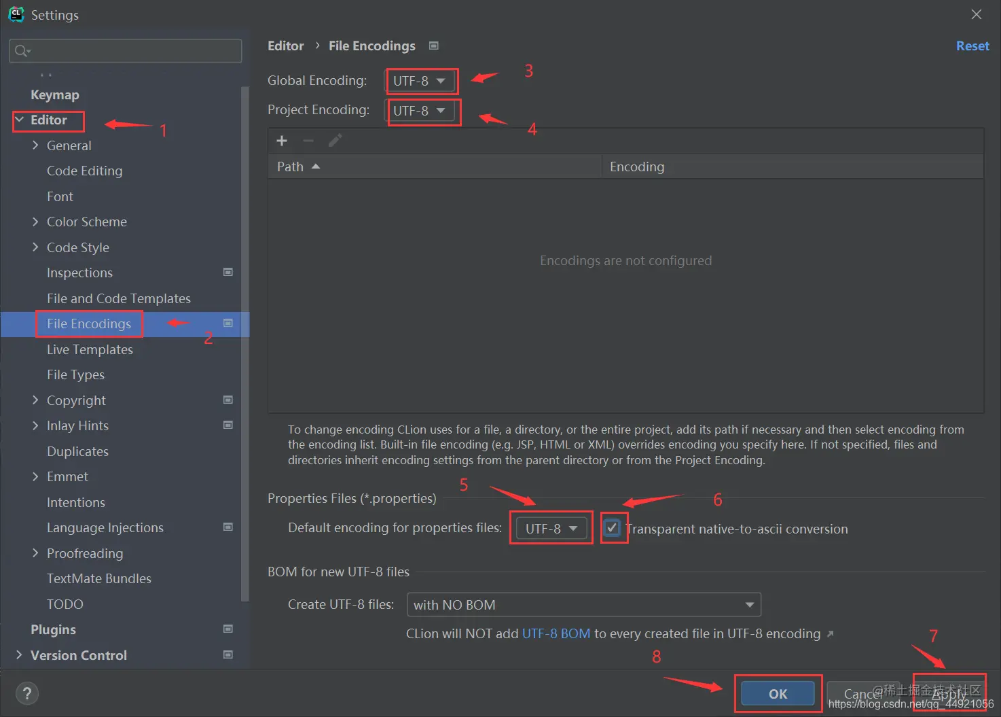This screenshot has height=717, width=1001.
Task: Open the Project Encoding dropdown
Action: tap(420, 111)
